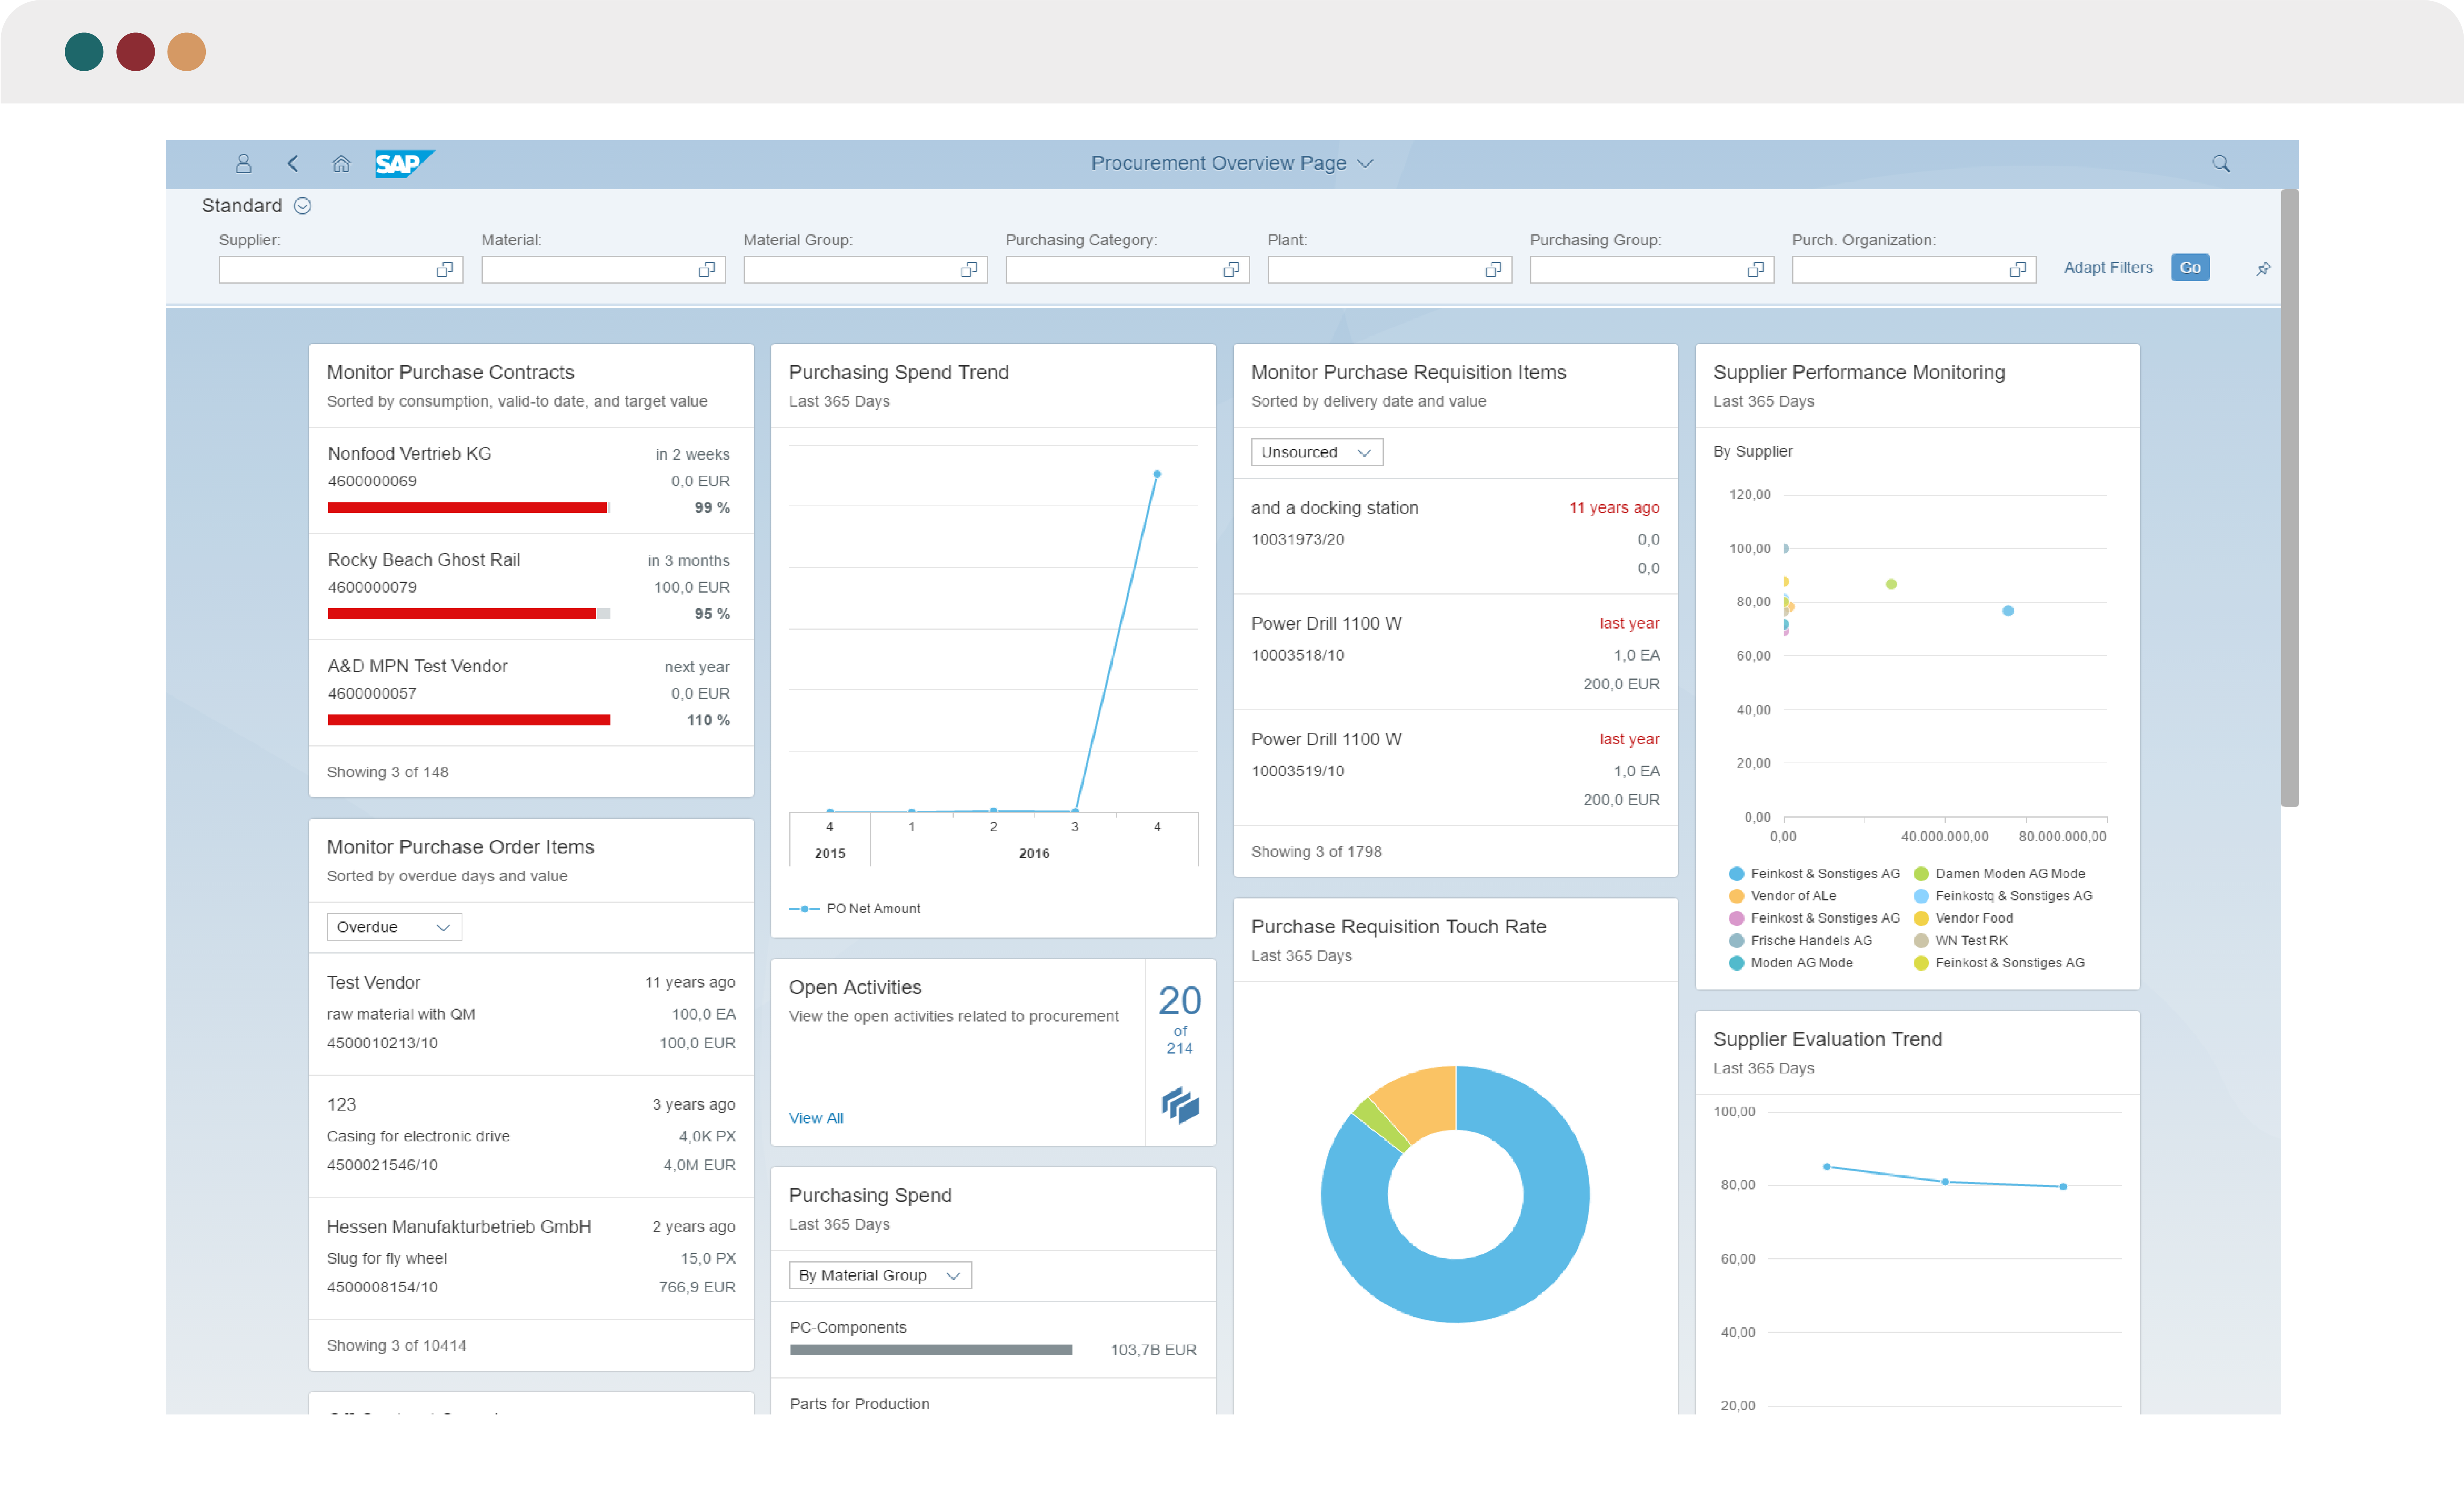Open the home page icon
The width and height of the screenshot is (2464, 1509).
coord(341,163)
